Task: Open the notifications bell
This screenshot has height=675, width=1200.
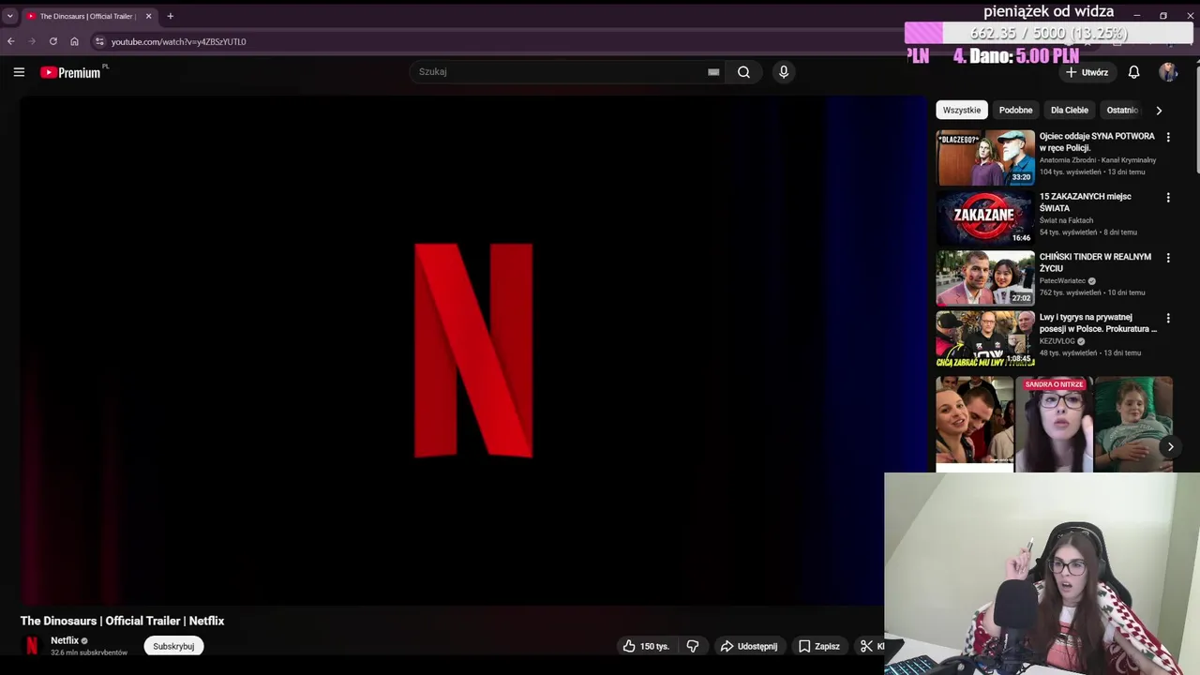Action: (x=1133, y=72)
